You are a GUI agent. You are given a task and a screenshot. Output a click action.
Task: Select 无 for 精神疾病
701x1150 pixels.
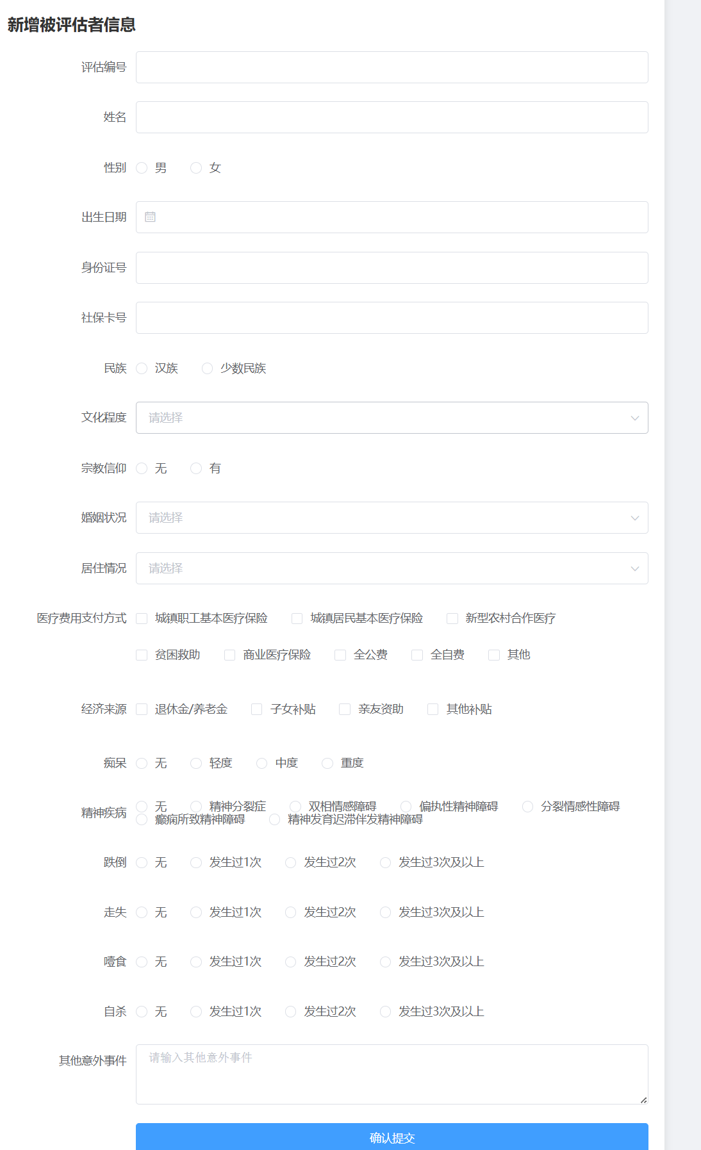(x=142, y=806)
